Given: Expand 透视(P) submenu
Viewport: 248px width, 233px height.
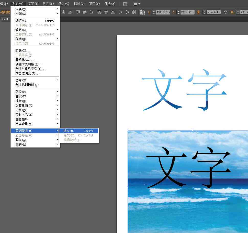Looking at the screenshot, I should [35, 110].
